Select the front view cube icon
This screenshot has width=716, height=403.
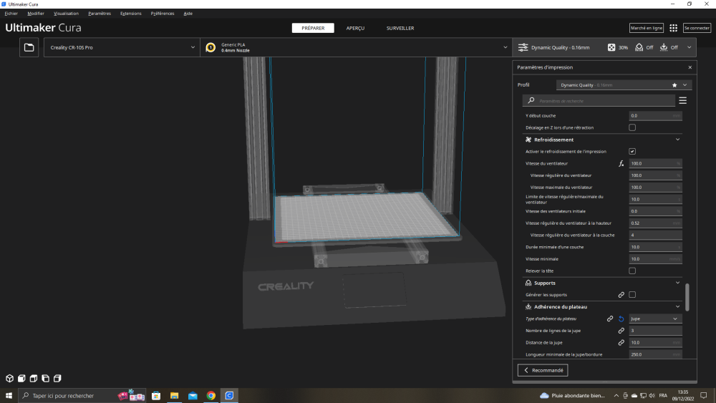click(21, 379)
